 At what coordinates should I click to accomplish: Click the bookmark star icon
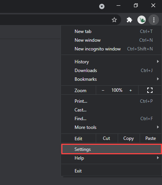tap(114, 20)
